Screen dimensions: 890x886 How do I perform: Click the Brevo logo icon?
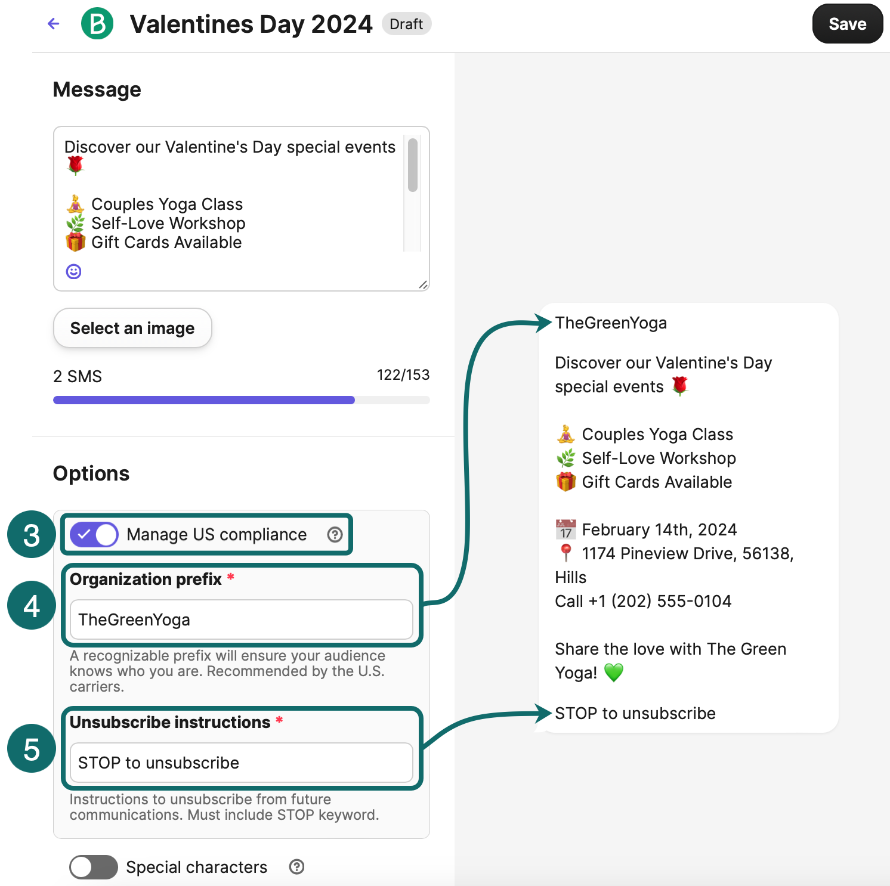pos(98,23)
